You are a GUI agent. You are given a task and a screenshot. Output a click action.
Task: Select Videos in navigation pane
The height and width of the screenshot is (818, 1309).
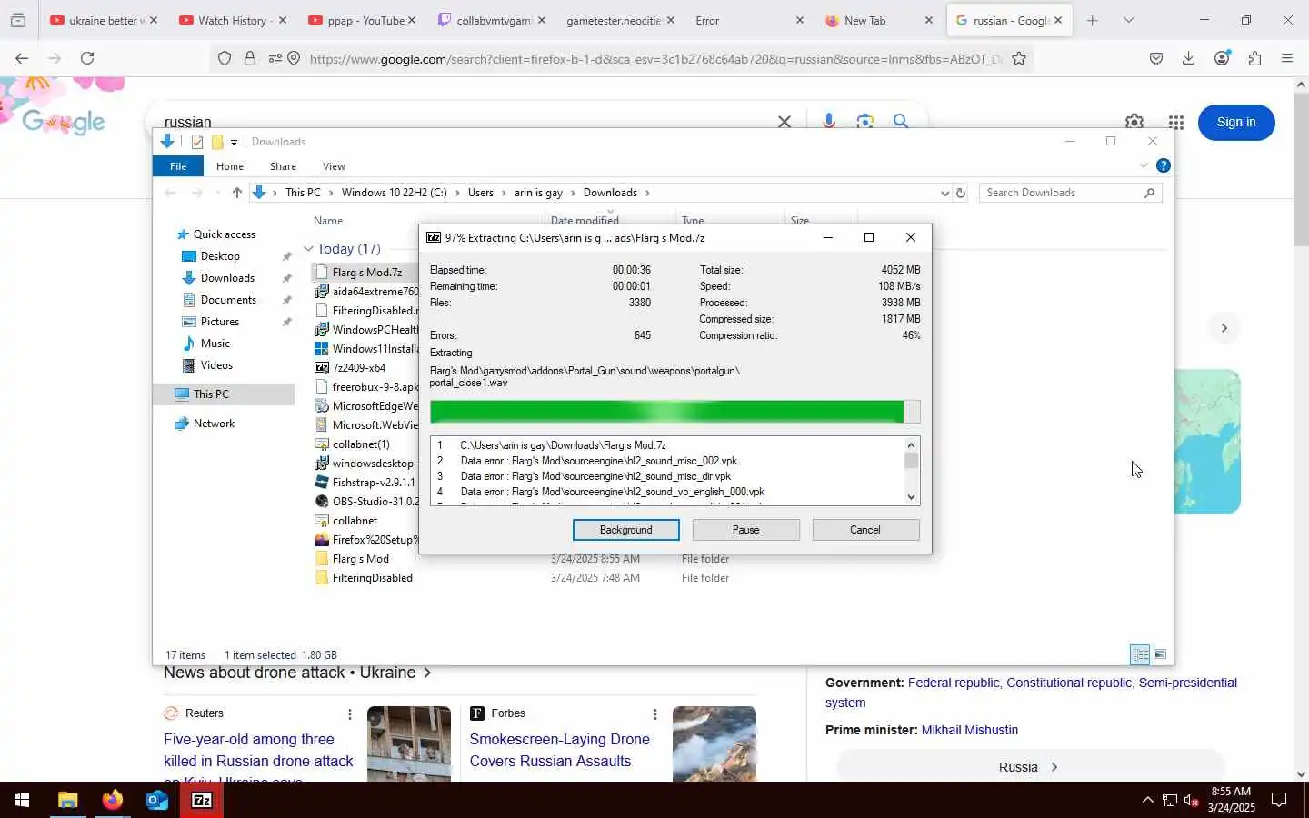point(216,365)
